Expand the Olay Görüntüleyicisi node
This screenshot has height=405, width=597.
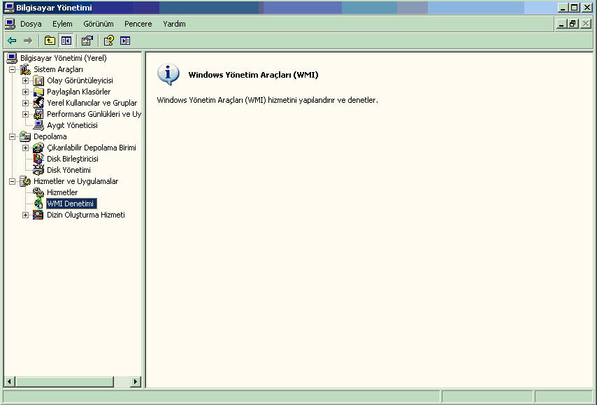point(25,80)
